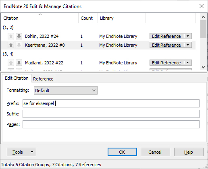Viewport: 208px width, 169px height.
Task: Open Help for citation management
Action: 189,152
